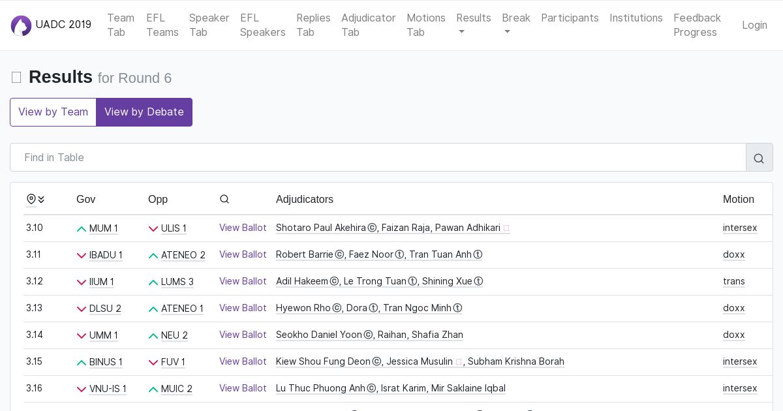Expand the Results dropdown menu

coord(473,25)
